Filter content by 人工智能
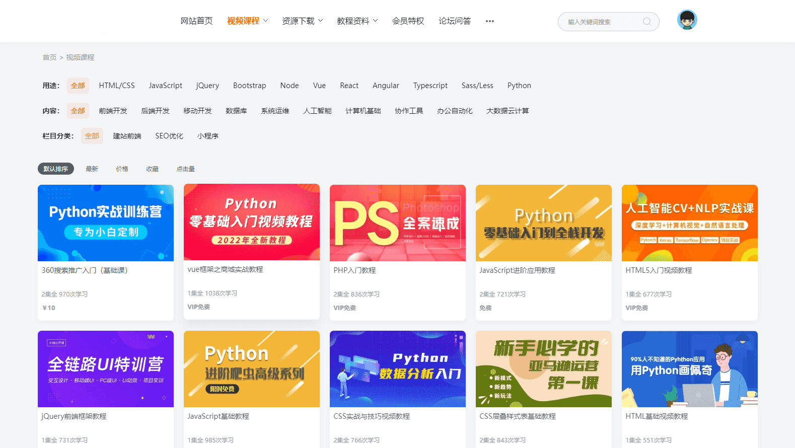The width and height of the screenshot is (795, 448). pyautogui.click(x=317, y=111)
